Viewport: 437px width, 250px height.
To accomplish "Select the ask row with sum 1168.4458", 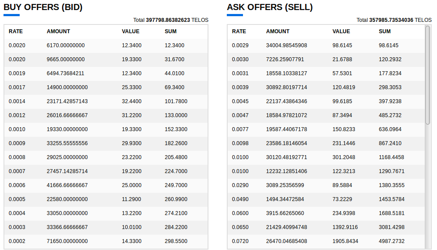I will point(326,157).
